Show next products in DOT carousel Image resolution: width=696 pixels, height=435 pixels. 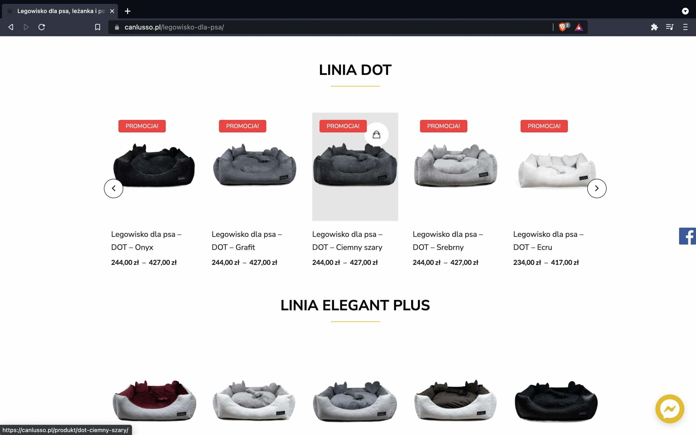[x=597, y=188]
